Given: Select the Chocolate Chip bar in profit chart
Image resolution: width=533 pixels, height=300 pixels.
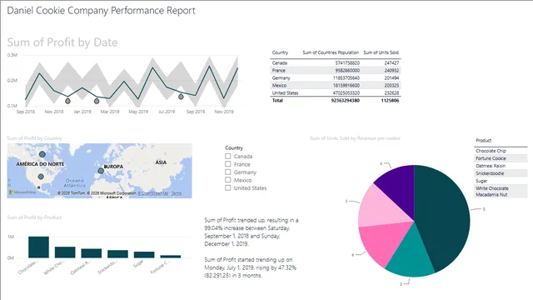Looking at the screenshot, I should (x=38, y=247).
